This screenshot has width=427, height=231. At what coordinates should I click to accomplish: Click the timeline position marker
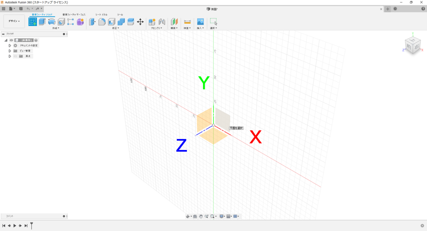tap(31, 225)
